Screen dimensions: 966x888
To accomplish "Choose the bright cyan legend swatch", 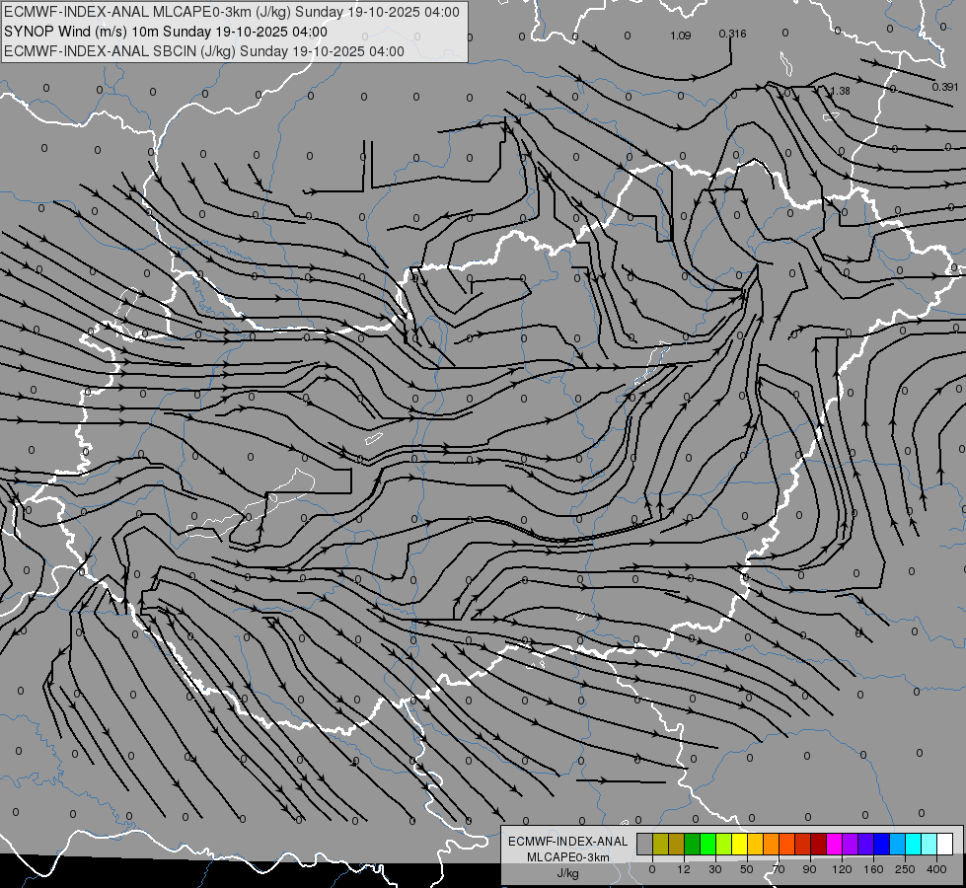I will (913, 844).
